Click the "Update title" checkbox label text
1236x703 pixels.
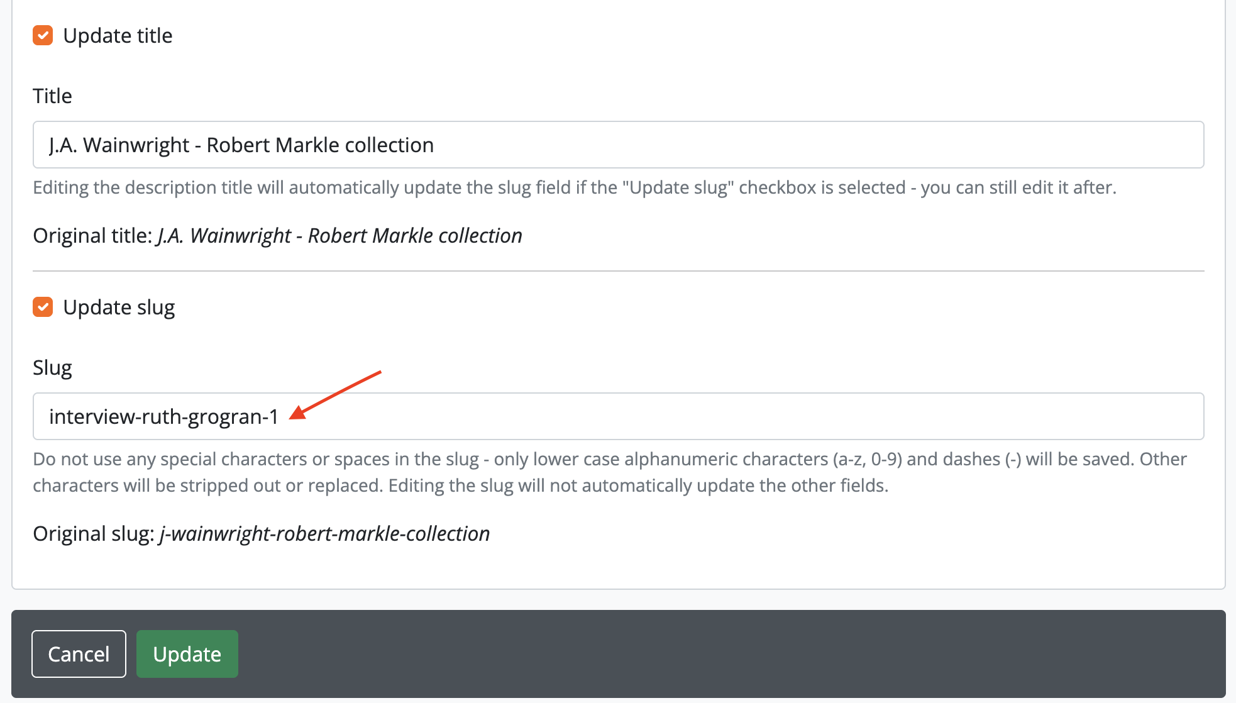[x=118, y=36]
